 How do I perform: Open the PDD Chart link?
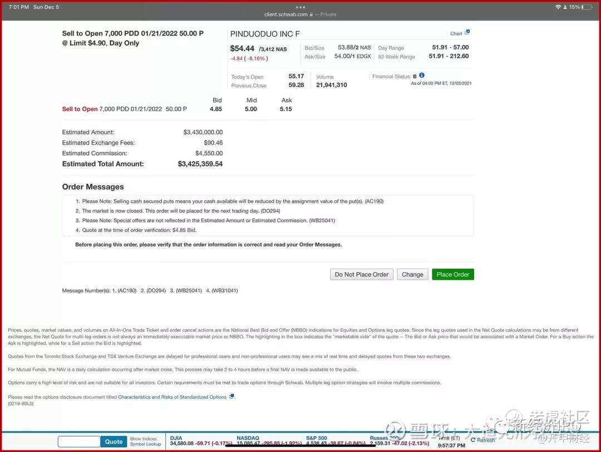pyautogui.click(x=456, y=34)
